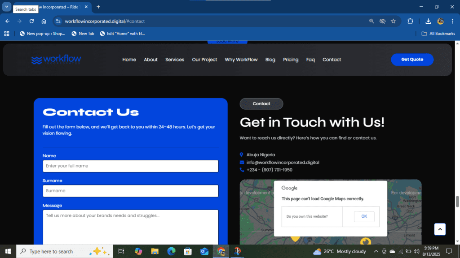Screen dimensions: 460x258
Task: Click OK on the Google Maps error dialog
Action: pos(364,216)
